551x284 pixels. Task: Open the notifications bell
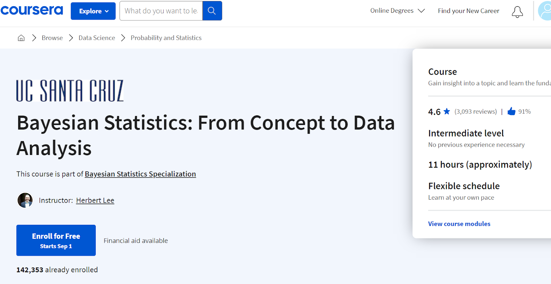(x=517, y=12)
